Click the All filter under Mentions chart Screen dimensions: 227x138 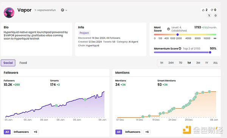pyautogui.click(x=119, y=132)
